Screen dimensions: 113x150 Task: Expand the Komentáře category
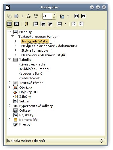(9, 119)
